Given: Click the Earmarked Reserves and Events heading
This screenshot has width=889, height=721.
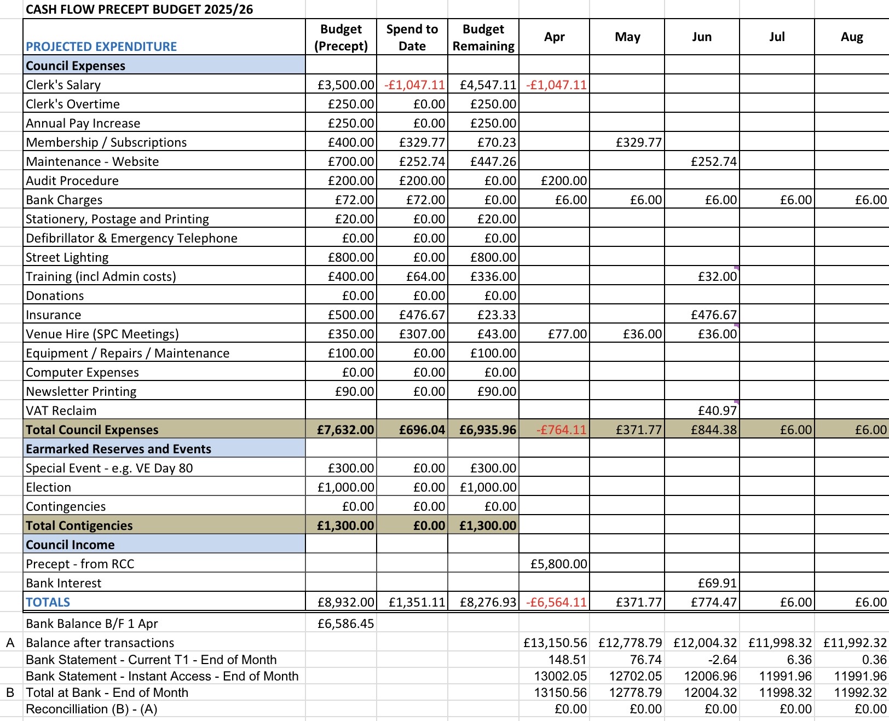Looking at the screenshot, I should coord(118,449).
